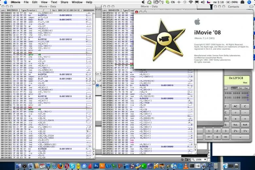This screenshot has height=170, width=255.
Task: Open Dashboard from the Dock
Action: [x=25, y=166]
